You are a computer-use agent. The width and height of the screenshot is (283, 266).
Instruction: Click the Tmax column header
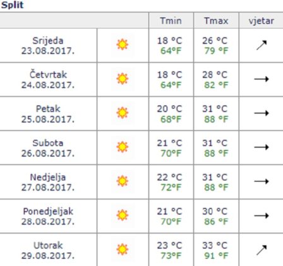[x=216, y=21]
